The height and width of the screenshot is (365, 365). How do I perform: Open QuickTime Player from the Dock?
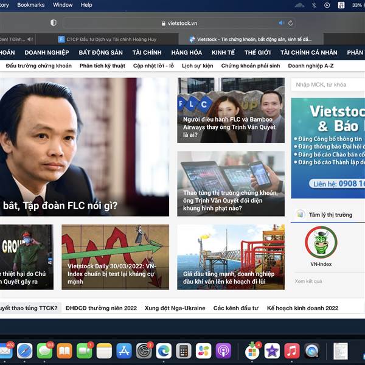pos(312,351)
